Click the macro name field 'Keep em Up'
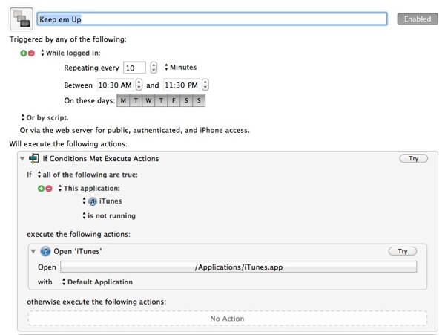Viewport: 445px width, 335px height. (x=212, y=19)
